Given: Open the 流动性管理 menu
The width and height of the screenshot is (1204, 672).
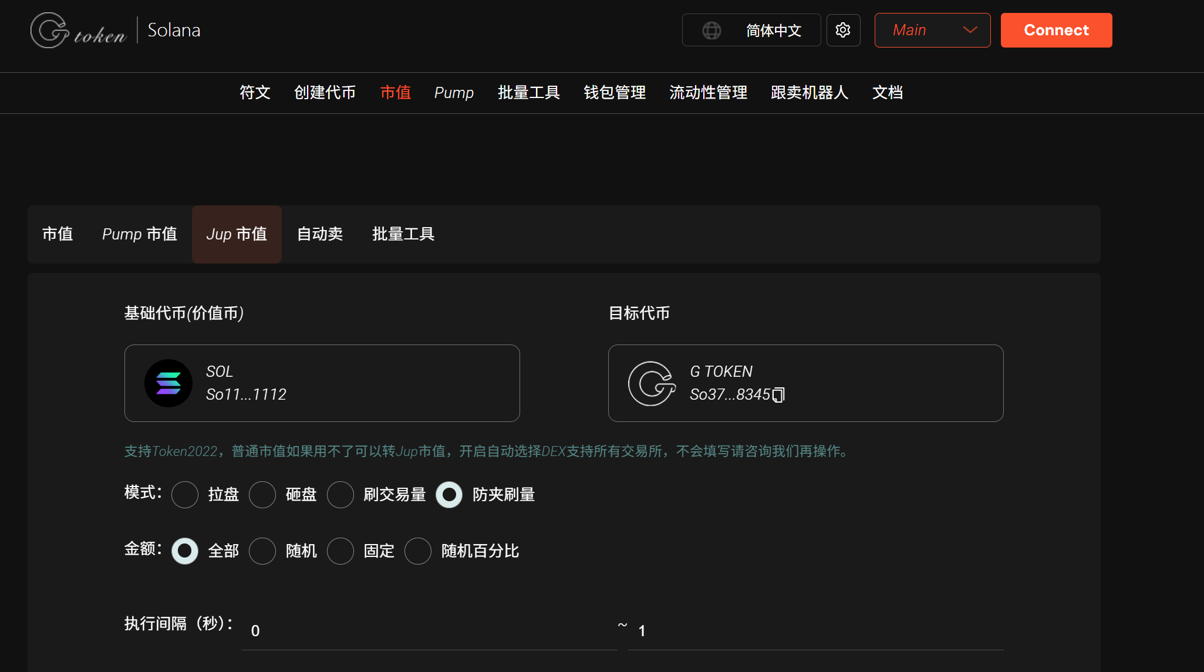Looking at the screenshot, I should pyautogui.click(x=708, y=93).
